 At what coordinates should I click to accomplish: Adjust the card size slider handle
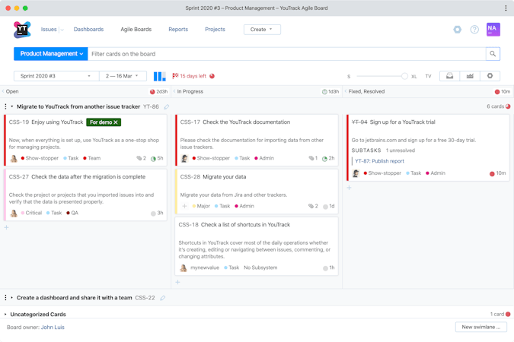coord(404,76)
